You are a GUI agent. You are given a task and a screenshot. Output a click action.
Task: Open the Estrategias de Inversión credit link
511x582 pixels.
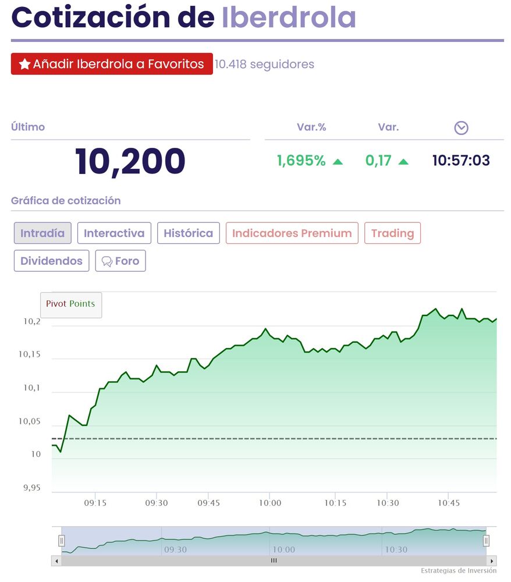(459, 571)
